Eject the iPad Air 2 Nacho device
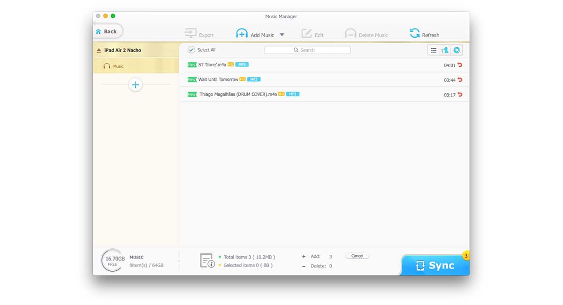The height and width of the screenshot is (305, 563). tap(99, 50)
